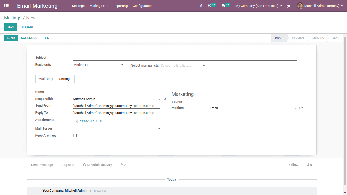The image size is (347, 195).
Task: Click the SENDING status stage
Action: pyautogui.click(x=318, y=38)
